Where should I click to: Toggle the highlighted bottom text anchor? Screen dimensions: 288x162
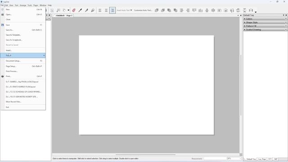112,10
